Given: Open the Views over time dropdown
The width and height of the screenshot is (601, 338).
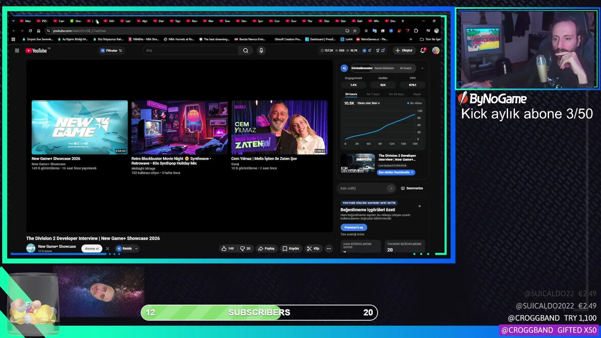Looking at the screenshot, I should pyautogui.click(x=369, y=103).
